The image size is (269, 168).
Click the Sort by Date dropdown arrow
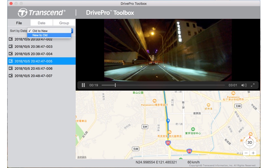(x=72, y=31)
